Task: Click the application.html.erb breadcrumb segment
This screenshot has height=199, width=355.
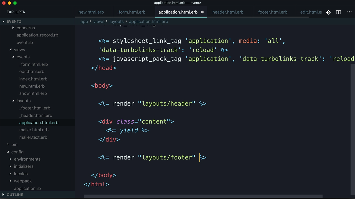Action: (148, 22)
